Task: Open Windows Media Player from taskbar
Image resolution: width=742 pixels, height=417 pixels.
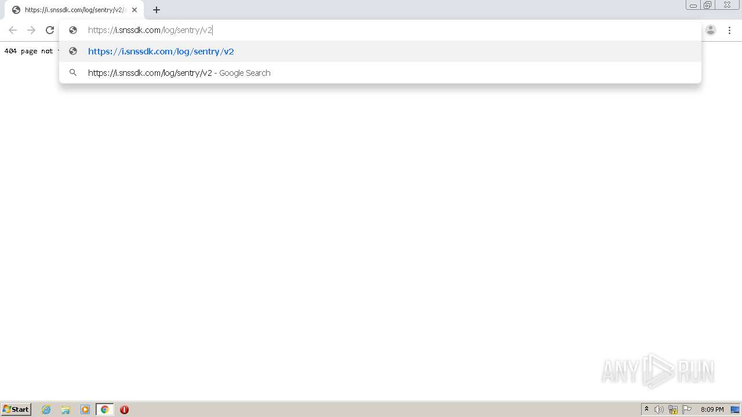Action: click(x=85, y=409)
